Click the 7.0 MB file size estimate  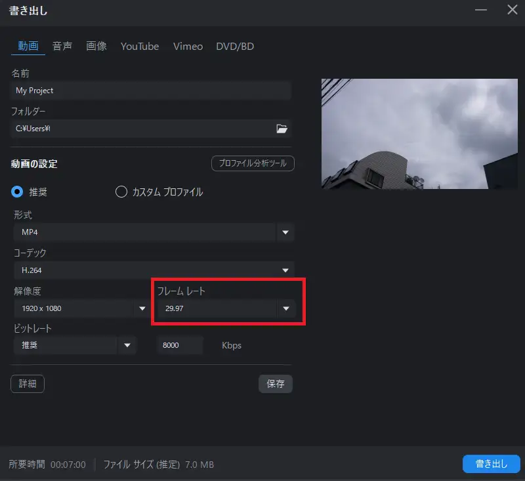tap(199, 465)
